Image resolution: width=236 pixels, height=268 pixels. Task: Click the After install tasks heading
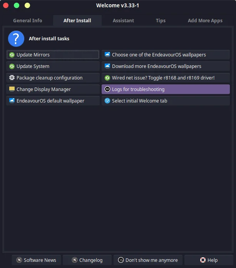[x=49, y=39]
